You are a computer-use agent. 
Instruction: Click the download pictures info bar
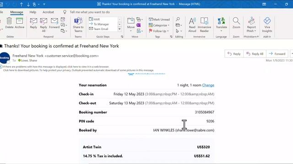[78, 70]
